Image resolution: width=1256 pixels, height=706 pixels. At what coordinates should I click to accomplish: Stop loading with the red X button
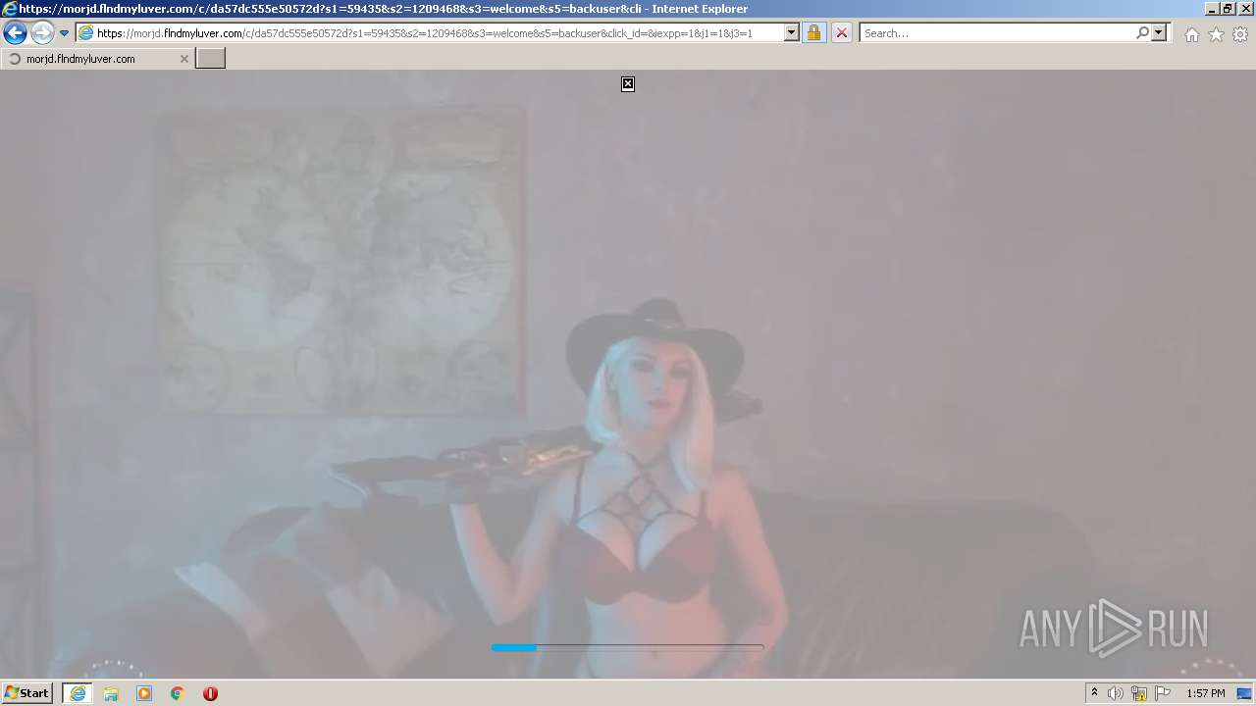[x=842, y=33]
